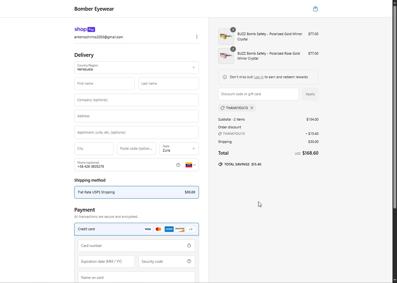
Task: Click the -$15.40 order discount amount
Action: (312, 134)
